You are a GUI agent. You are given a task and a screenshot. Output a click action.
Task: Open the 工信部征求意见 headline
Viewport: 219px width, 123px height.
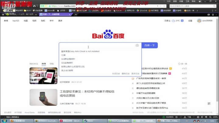[87, 93]
